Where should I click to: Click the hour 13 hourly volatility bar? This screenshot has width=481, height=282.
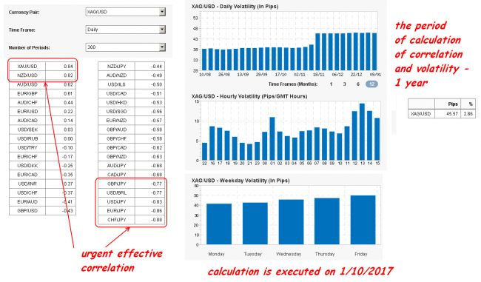tap(362, 132)
